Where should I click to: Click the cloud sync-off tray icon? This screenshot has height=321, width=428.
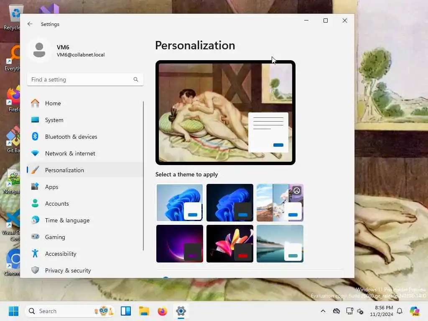click(336, 311)
